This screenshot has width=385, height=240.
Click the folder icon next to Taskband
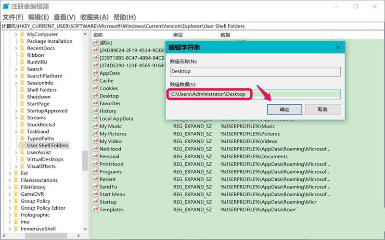tap(22, 131)
